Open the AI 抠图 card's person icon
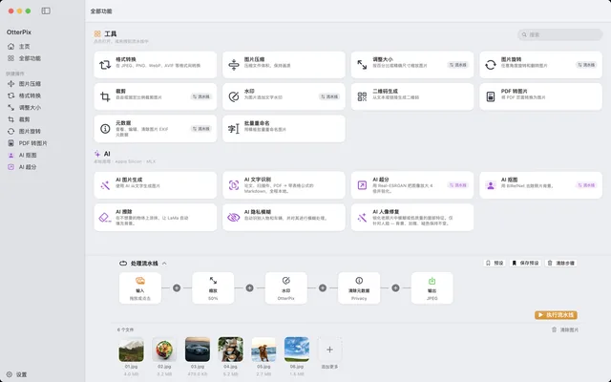Image resolution: width=611 pixels, height=382 pixels. coord(491,185)
